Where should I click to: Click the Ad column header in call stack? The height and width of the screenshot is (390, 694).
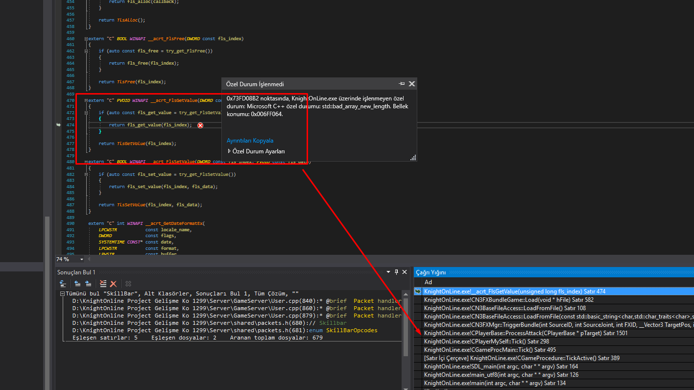[x=428, y=282]
